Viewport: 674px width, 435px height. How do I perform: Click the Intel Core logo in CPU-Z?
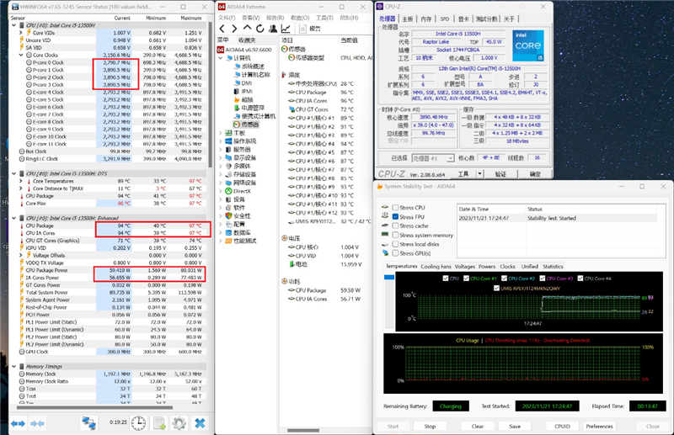[x=528, y=45]
